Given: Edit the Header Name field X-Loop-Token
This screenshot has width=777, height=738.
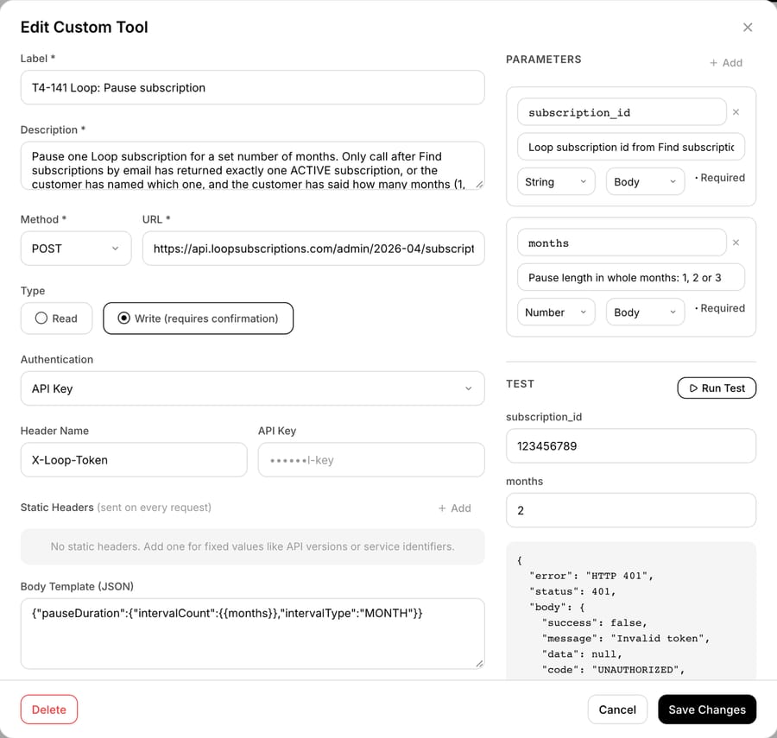Looking at the screenshot, I should click(x=134, y=460).
